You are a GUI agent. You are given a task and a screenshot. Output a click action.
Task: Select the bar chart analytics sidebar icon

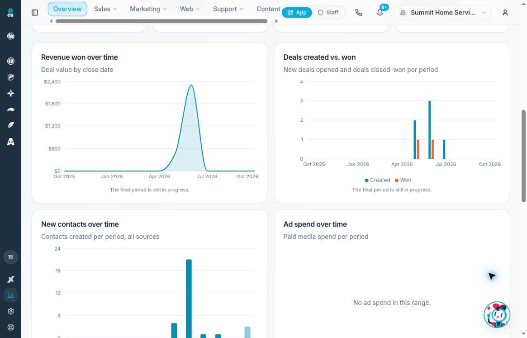(x=11, y=295)
